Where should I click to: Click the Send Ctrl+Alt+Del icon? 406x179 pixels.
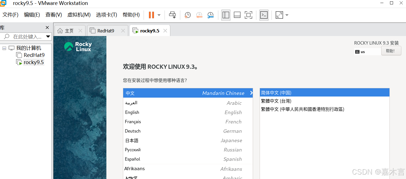173,15
